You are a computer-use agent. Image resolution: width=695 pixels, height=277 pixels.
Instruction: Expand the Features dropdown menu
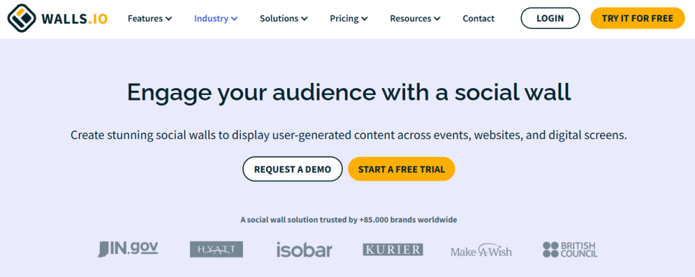pos(149,18)
